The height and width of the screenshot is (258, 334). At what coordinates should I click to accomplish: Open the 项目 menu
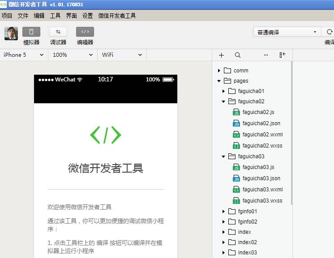(x=7, y=16)
